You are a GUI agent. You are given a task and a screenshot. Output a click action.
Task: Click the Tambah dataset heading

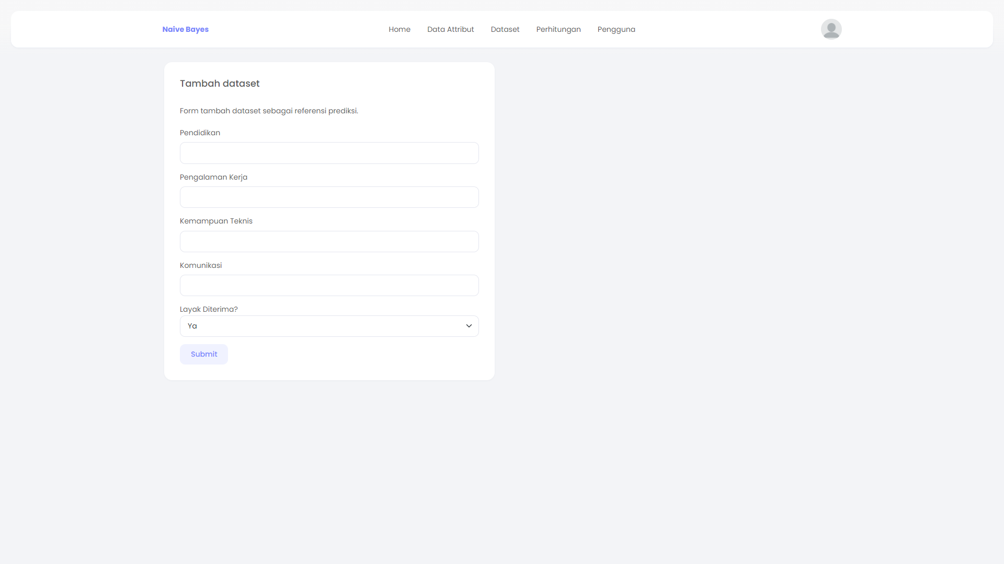tap(220, 84)
